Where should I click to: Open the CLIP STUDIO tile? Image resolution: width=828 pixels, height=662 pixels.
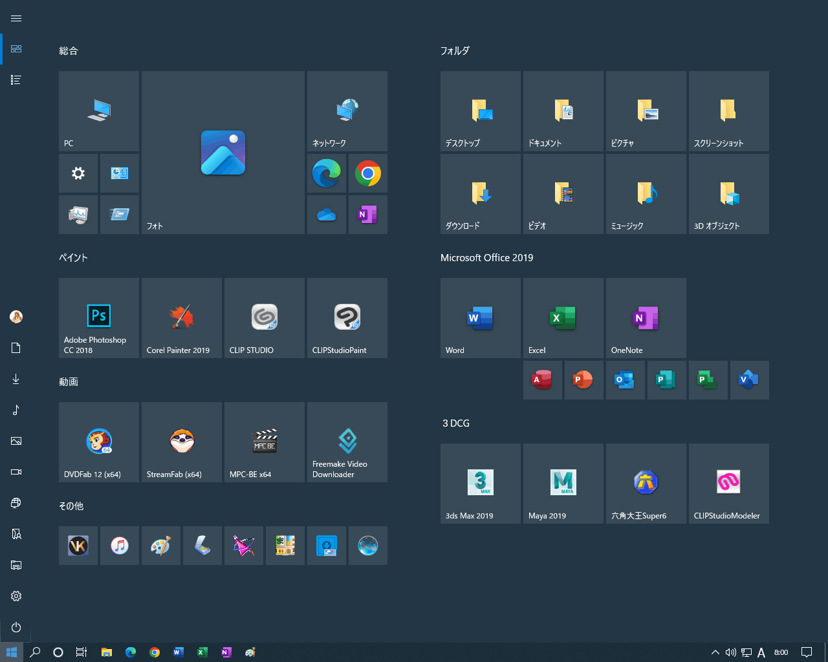click(265, 318)
